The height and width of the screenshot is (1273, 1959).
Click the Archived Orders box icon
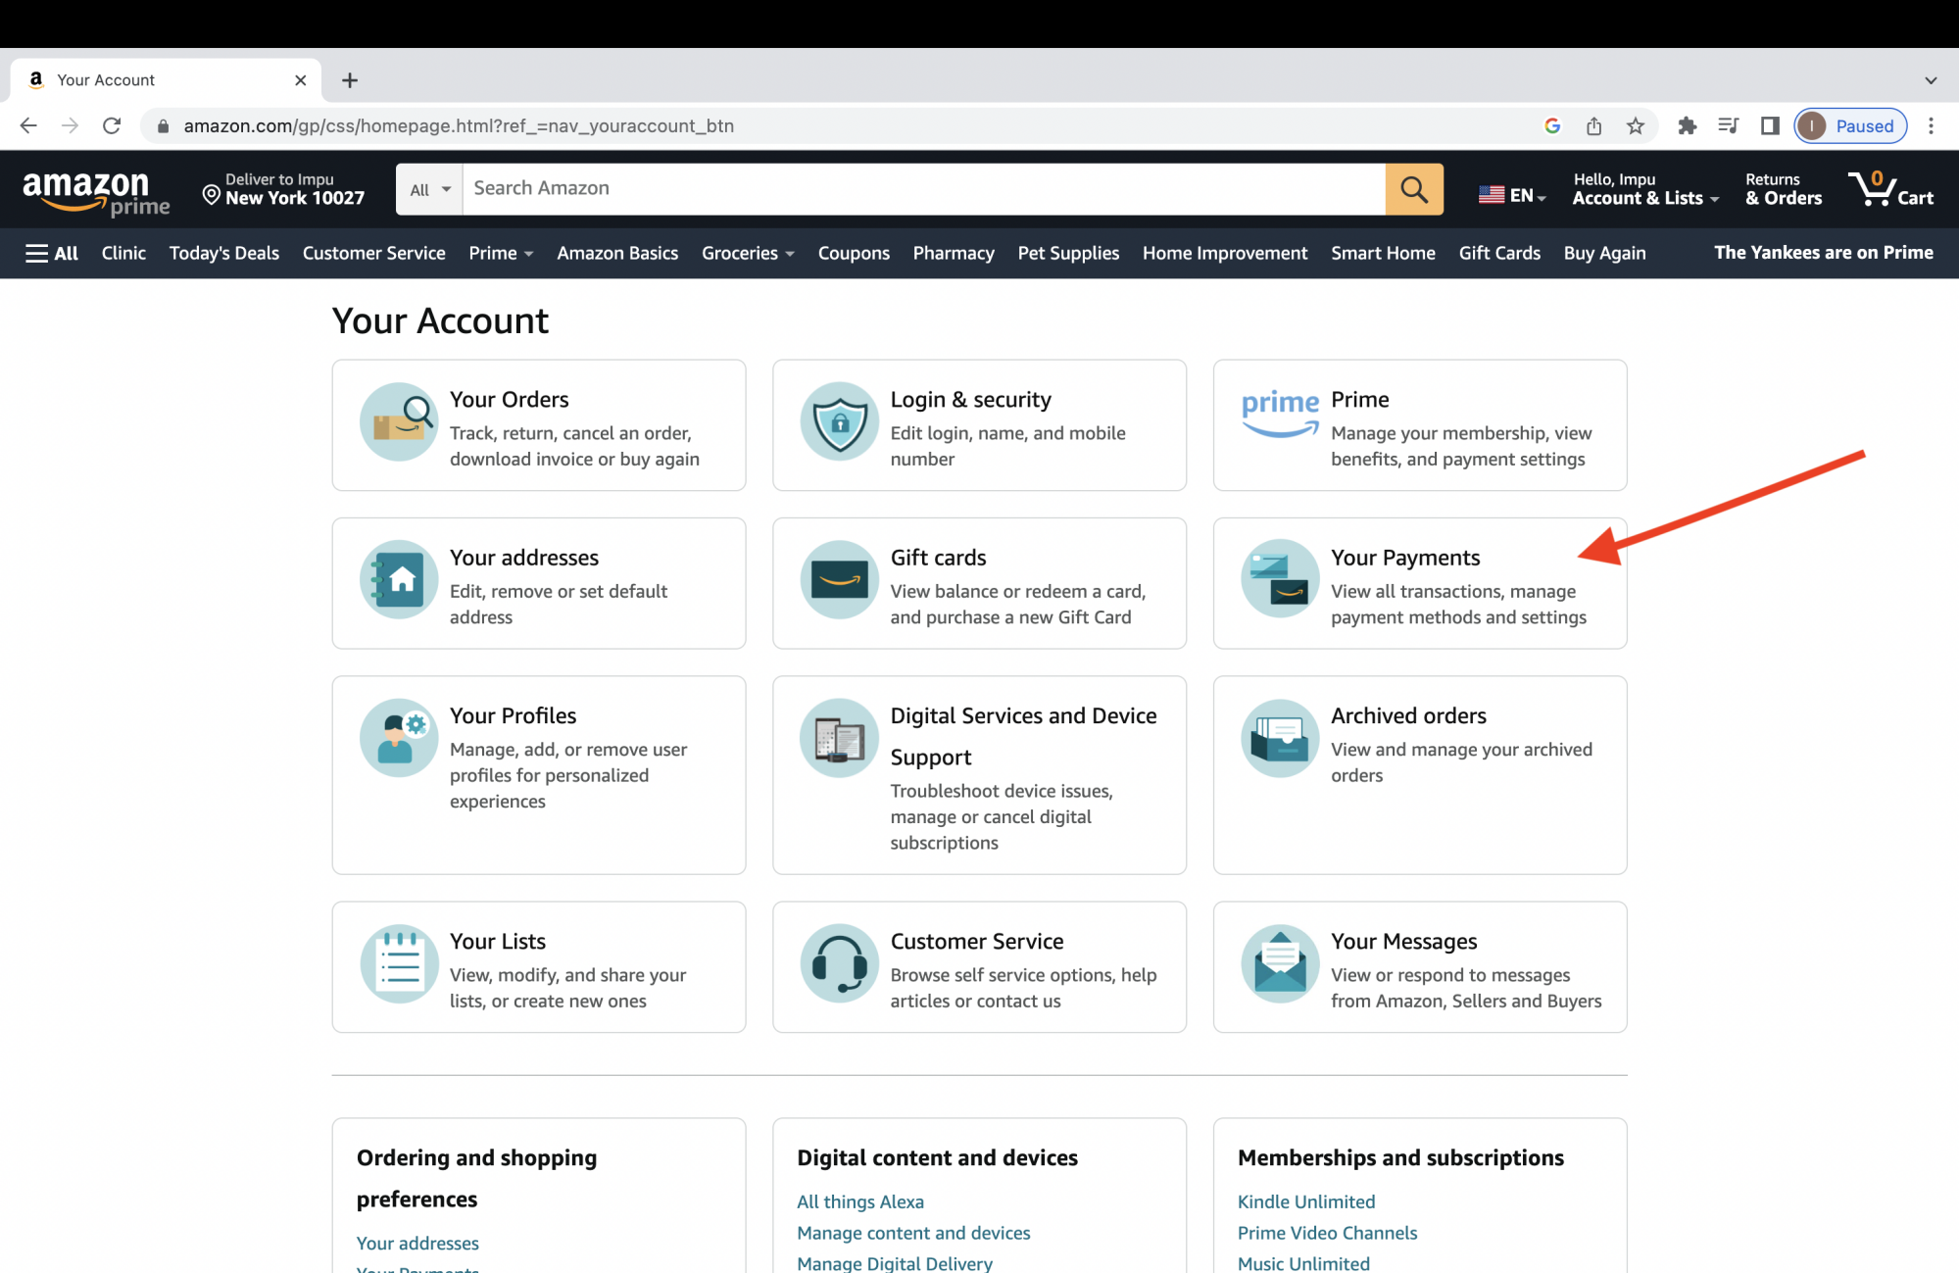point(1277,736)
